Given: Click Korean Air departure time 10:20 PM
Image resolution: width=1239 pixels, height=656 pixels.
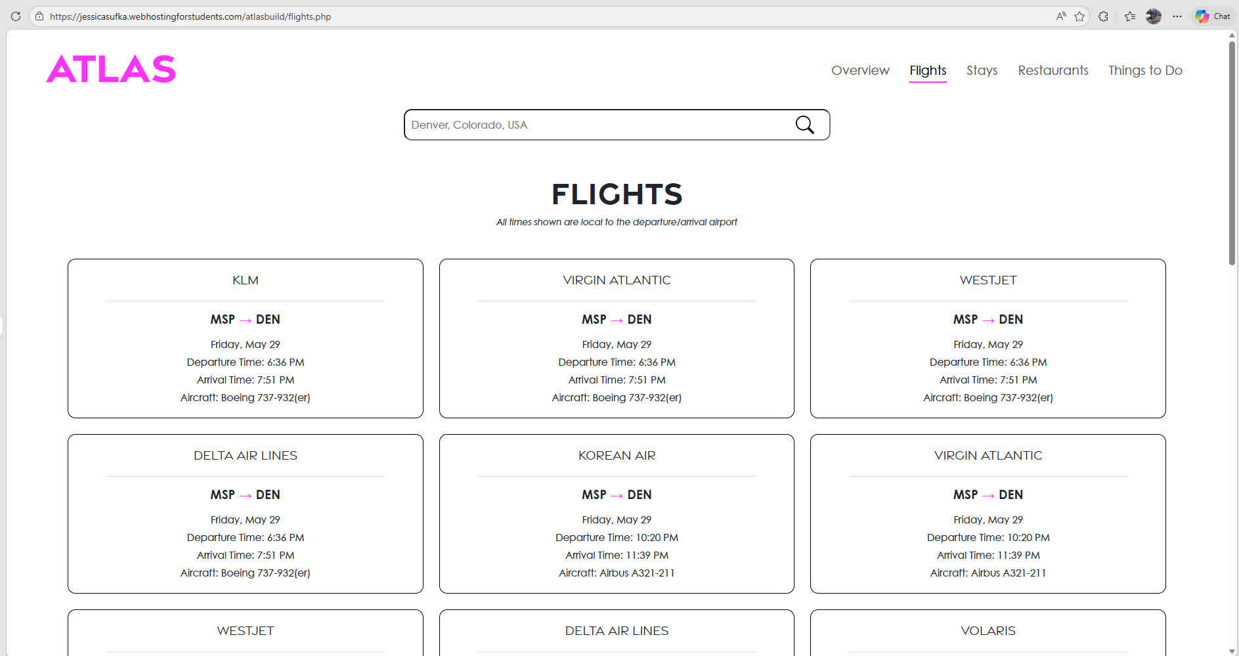Looking at the screenshot, I should 617,538.
